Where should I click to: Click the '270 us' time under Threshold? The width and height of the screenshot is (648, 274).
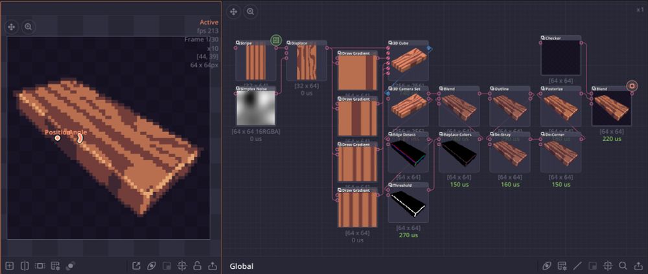point(408,235)
